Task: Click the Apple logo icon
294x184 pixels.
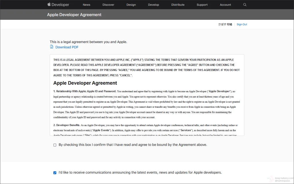Action: 49,4
